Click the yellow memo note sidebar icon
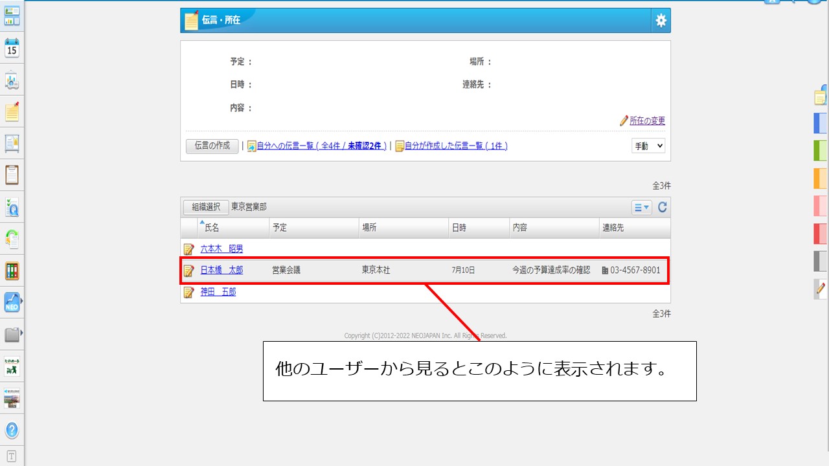Screen dimensions: 829x466 [x=12, y=112]
